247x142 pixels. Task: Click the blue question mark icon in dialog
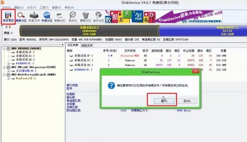pos(111,86)
